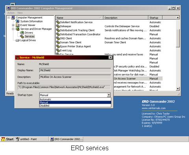Click the Start button W logo

(x=3, y=139)
